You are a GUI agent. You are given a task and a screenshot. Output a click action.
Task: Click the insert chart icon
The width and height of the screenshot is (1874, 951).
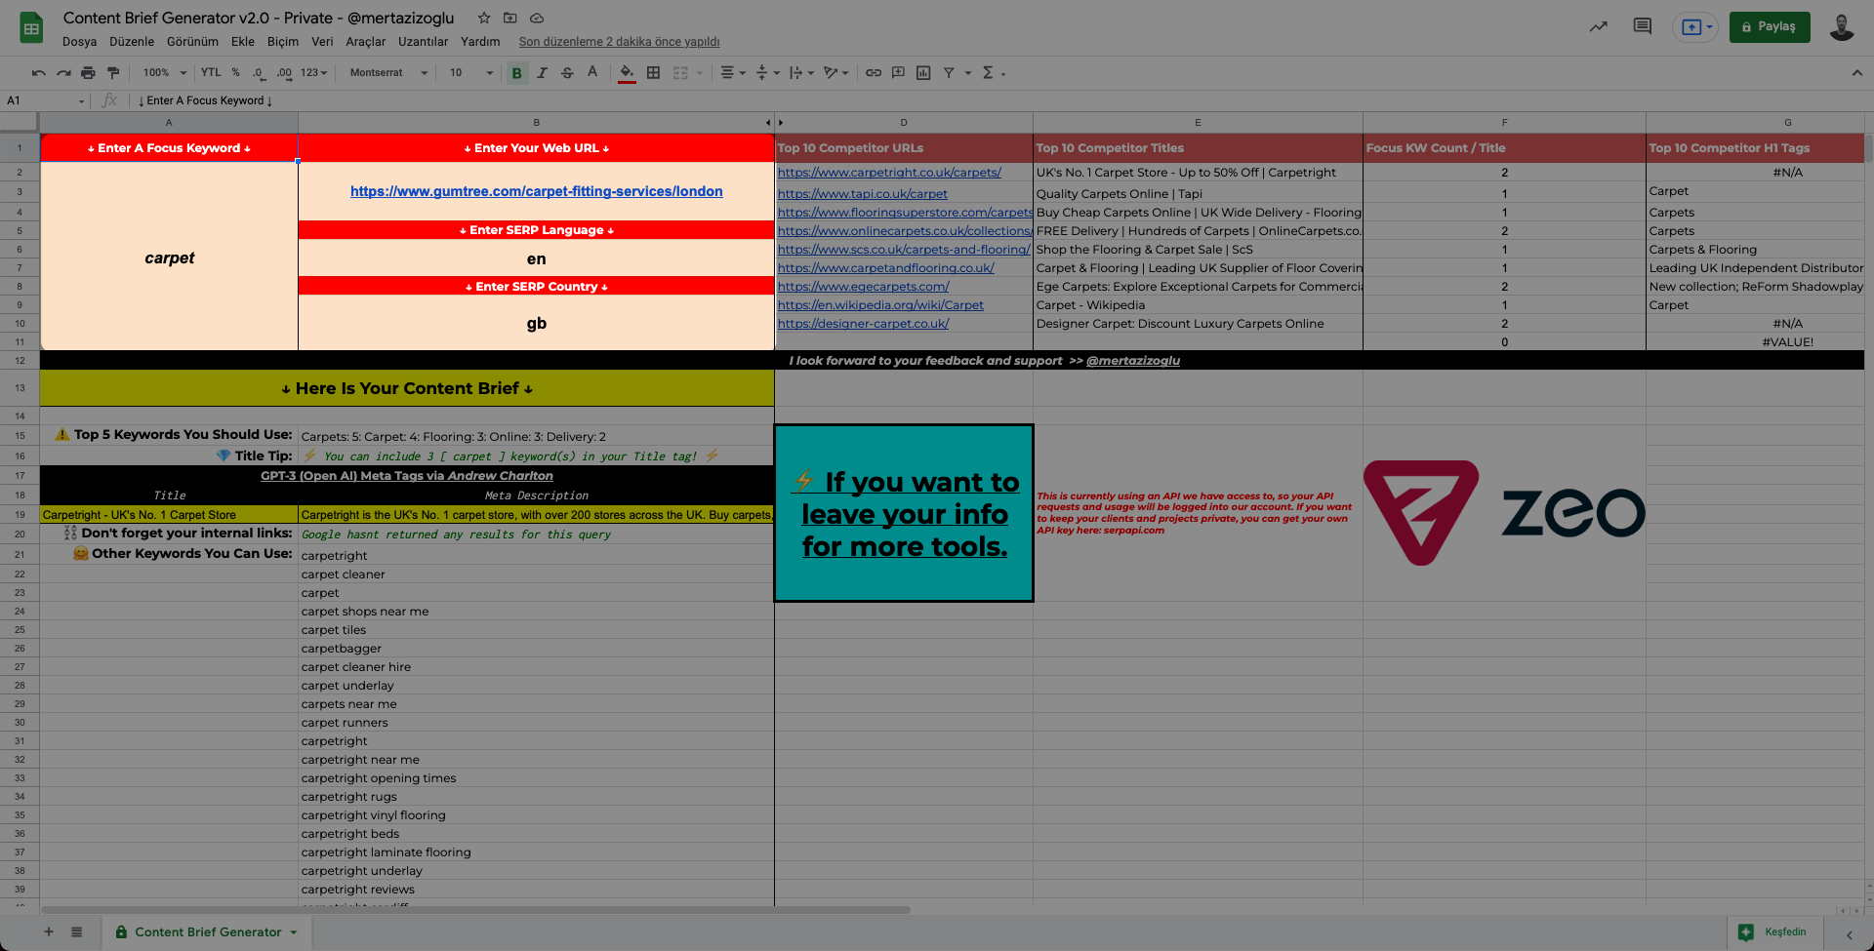(x=923, y=73)
